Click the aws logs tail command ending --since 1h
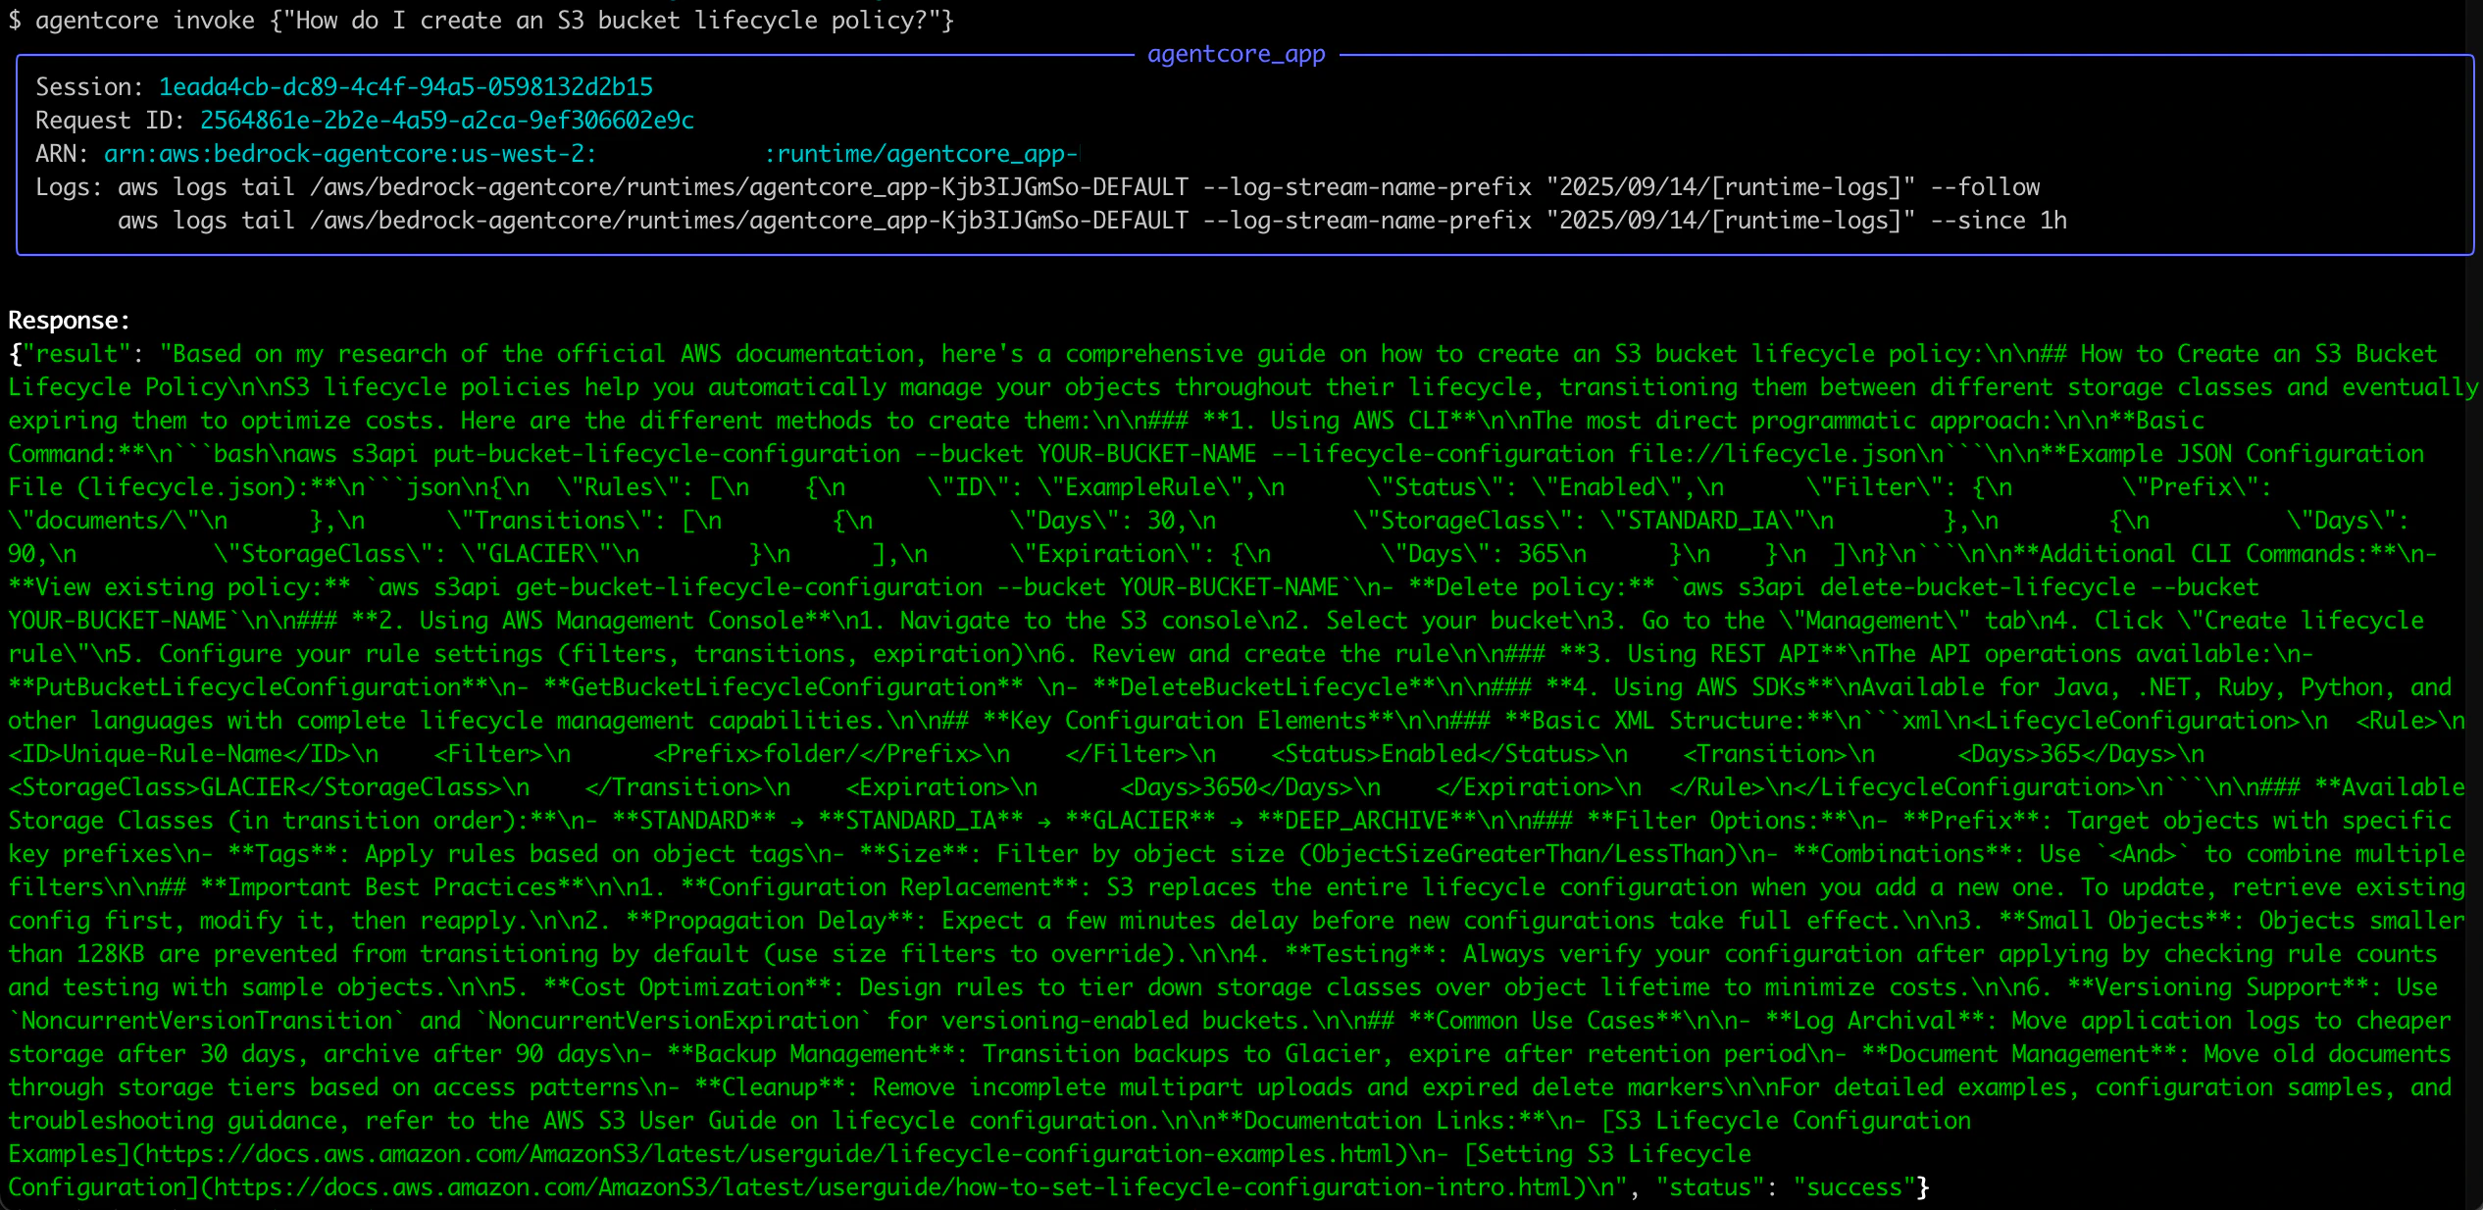Viewport: 2483px width, 1210px height. [x=1092, y=221]
